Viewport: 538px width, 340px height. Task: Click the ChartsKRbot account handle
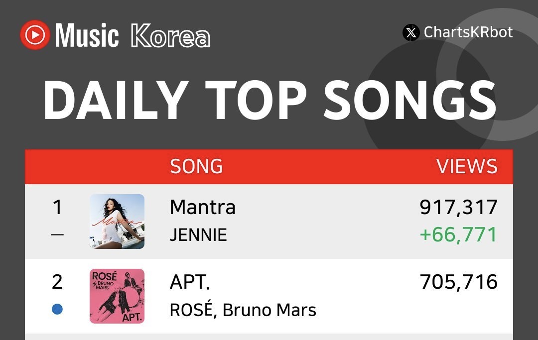tap(468, 33)
